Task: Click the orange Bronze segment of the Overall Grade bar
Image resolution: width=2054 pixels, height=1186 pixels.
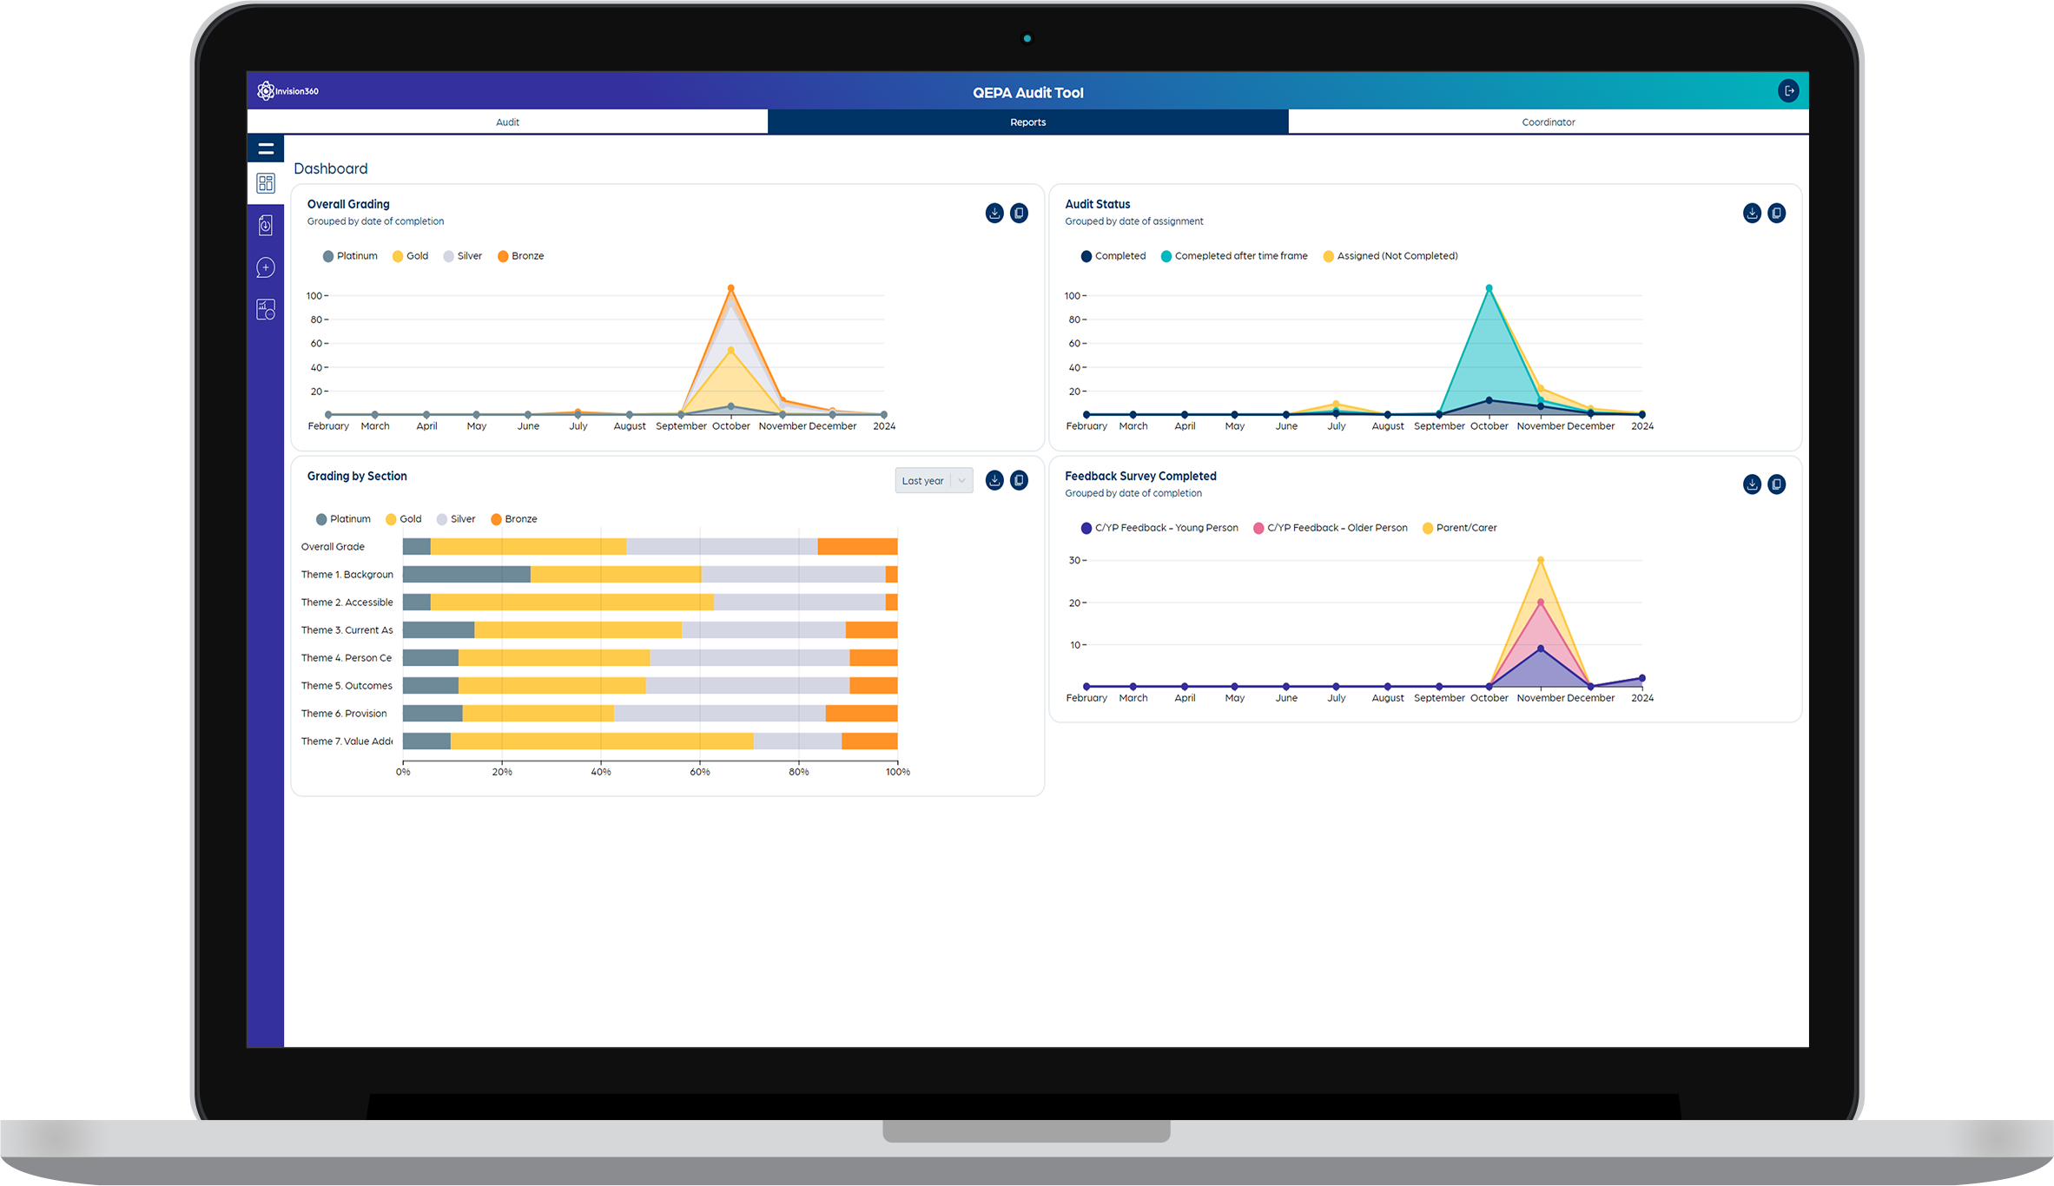Action: (856, 547)
